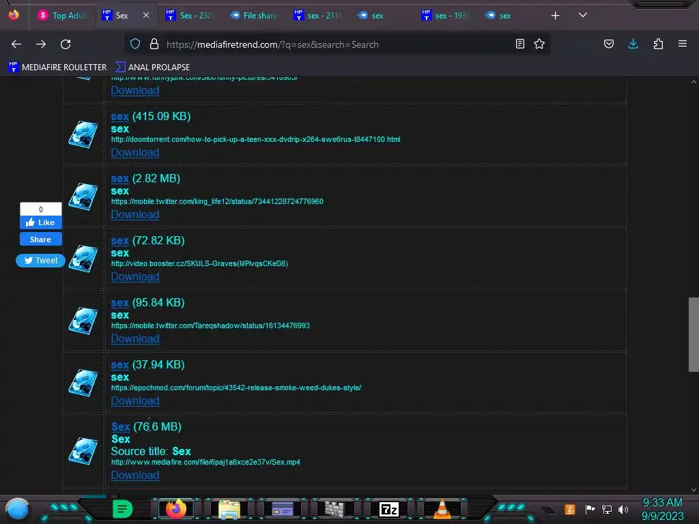Screen dimensions: 699x524
Task: Open the title link of 415.09 KB result
Action: pos(120,116)
